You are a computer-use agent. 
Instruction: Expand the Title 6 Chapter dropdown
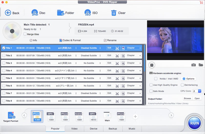[140, 86]
